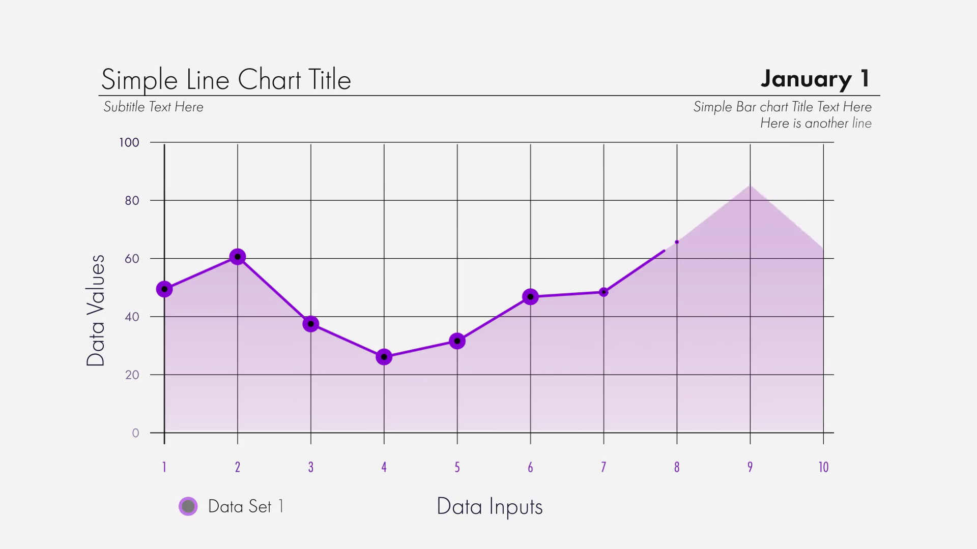Select the 'Subtitle Text Here' text

pyautogui.click(x=153, y=107)
